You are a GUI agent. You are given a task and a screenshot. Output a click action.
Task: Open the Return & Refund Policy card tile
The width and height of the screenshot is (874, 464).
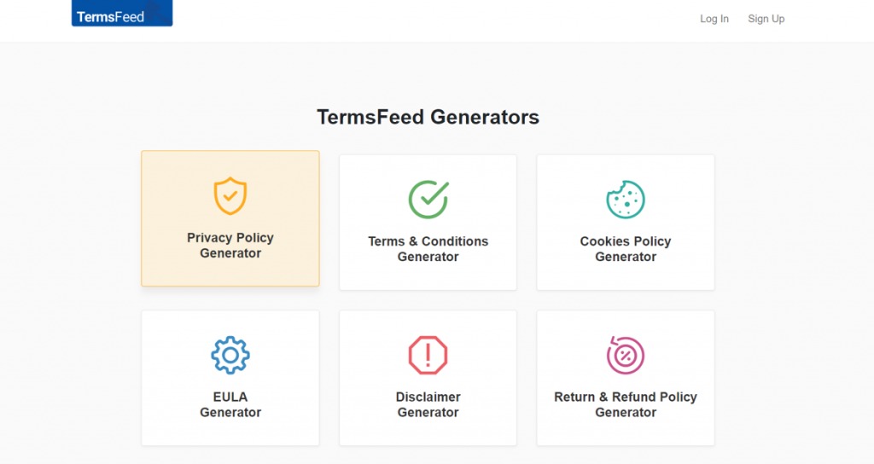(x=626, y=378)
